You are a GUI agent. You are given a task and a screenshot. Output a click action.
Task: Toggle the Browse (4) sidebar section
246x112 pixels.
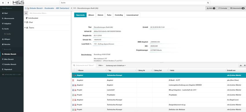click(6, 49)
